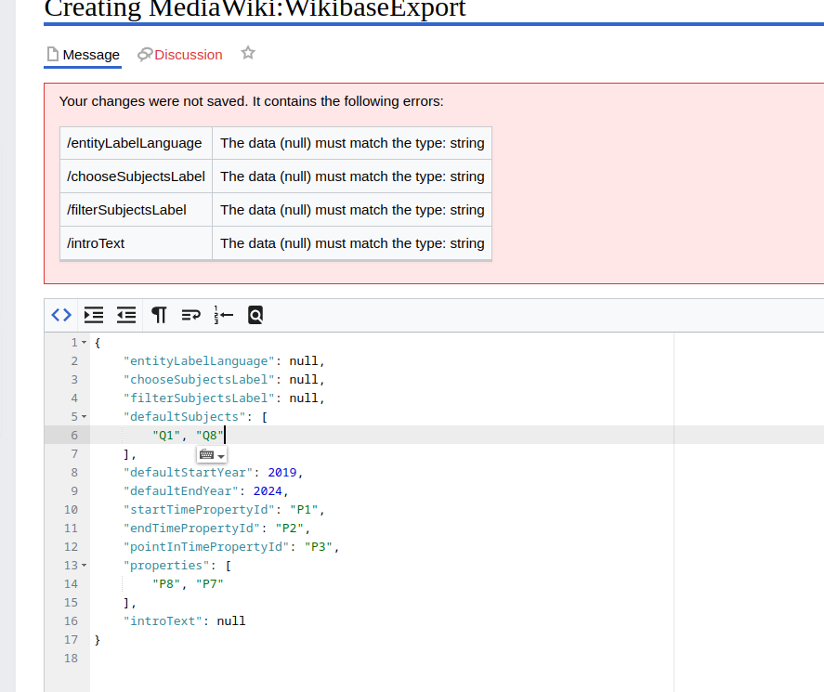Screen dimensions: 824x692
Task: Click the increase indent toolbar icon
Action: coord(94,315)
